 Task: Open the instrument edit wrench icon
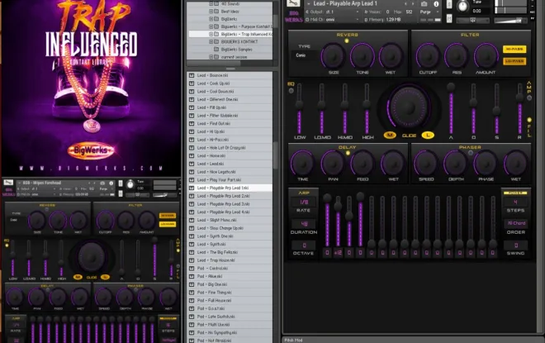(x=292, y=3)
